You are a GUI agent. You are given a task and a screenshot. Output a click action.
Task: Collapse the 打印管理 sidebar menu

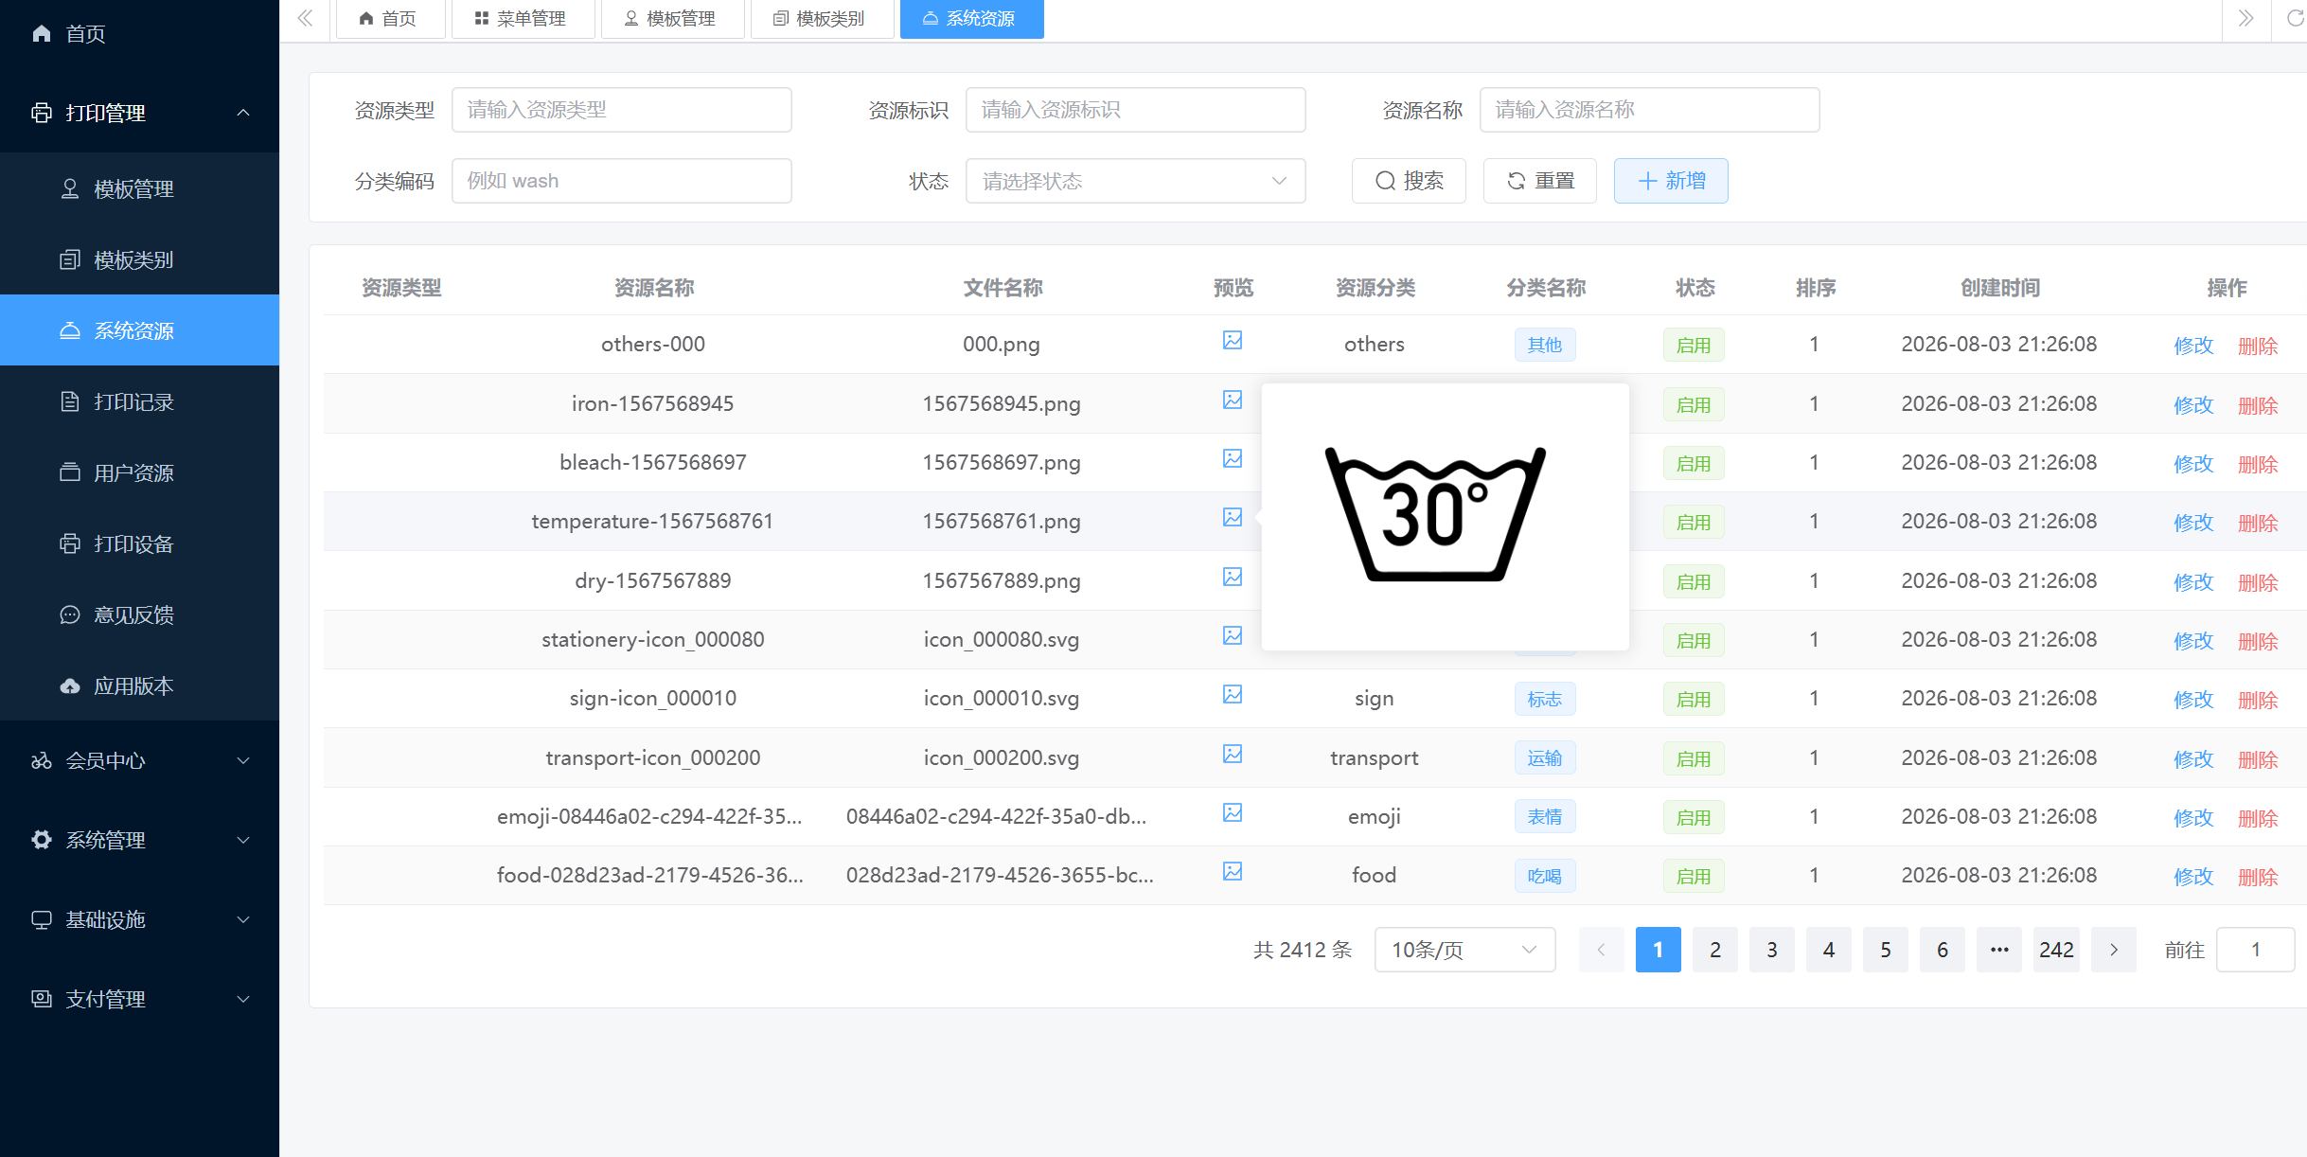point(139,113)
